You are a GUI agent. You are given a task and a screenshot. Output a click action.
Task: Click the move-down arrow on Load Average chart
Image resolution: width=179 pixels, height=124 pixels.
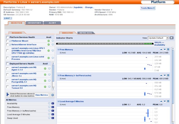[165, 101]
